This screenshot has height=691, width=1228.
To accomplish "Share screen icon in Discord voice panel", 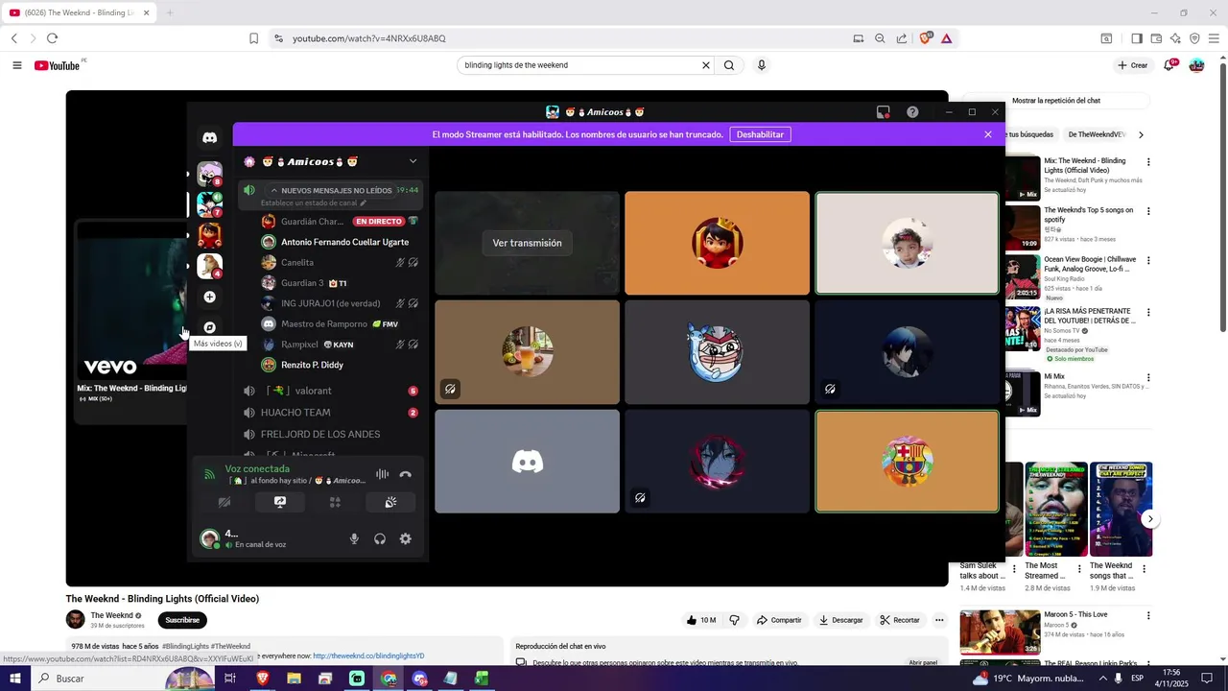I will [x=279, y=502].
